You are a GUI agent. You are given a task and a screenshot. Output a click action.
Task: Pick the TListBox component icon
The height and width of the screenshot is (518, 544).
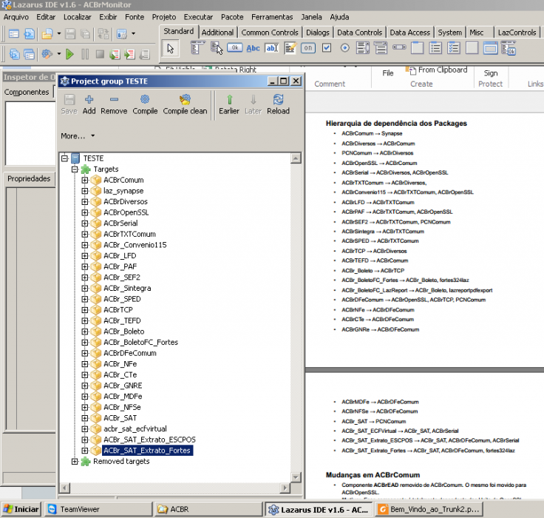(363, 48)
